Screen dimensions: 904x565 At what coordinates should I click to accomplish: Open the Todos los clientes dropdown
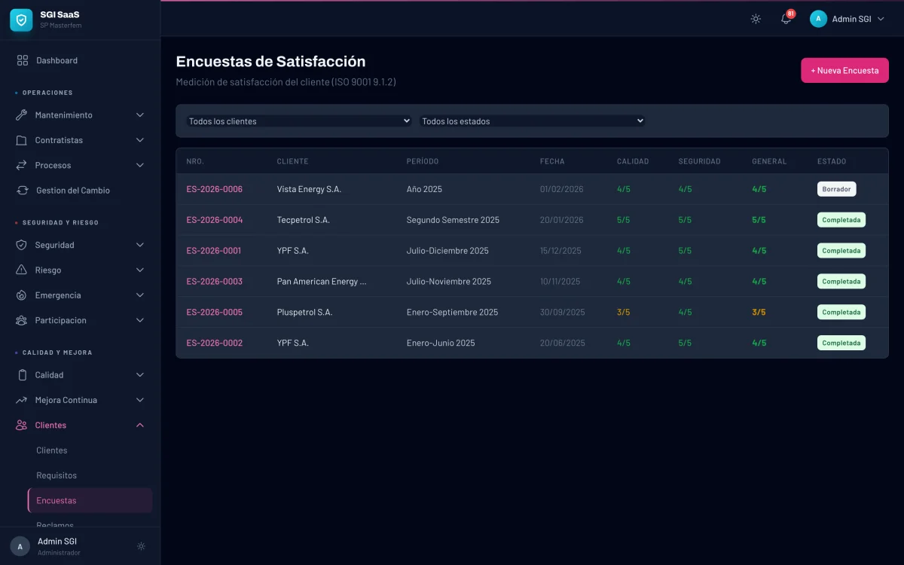[298, 121]
